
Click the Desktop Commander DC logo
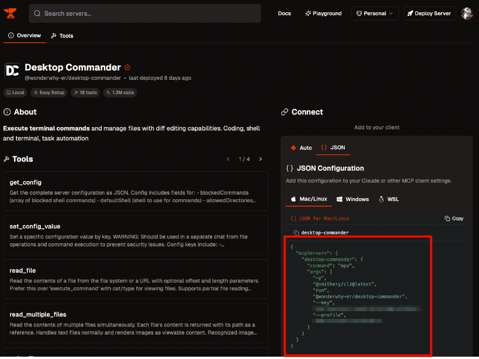pyautogui.click(x=12, y=71)
